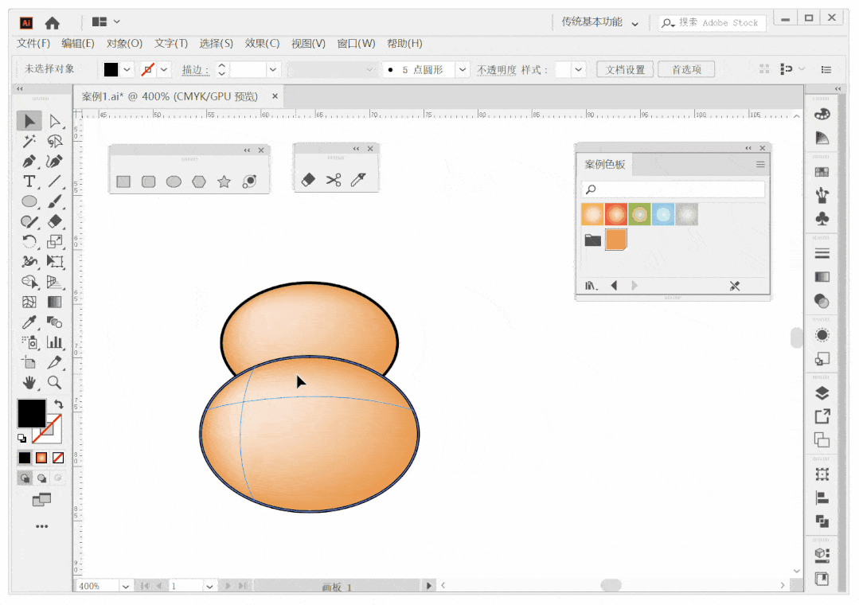This screenshot has height=605, width=859.
Task: Expand the stroke weight dropdown
Action: click(273, 69)
